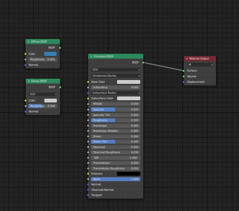The image size is (239, 211).
Task: Collapse the Glossy BSDF node
Action: [29, 81]
